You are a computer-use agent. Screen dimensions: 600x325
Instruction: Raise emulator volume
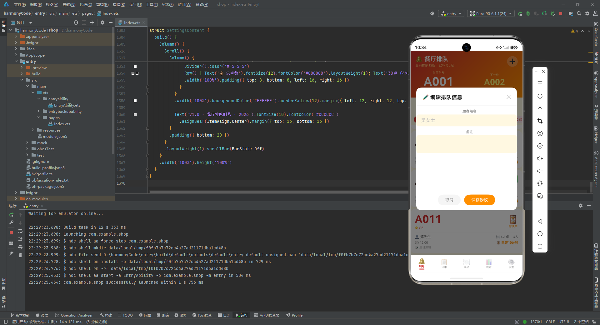[540, 158]
